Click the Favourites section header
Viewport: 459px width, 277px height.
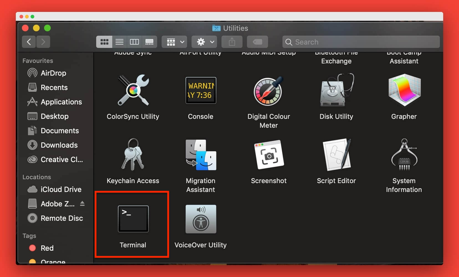coord(38,61)
